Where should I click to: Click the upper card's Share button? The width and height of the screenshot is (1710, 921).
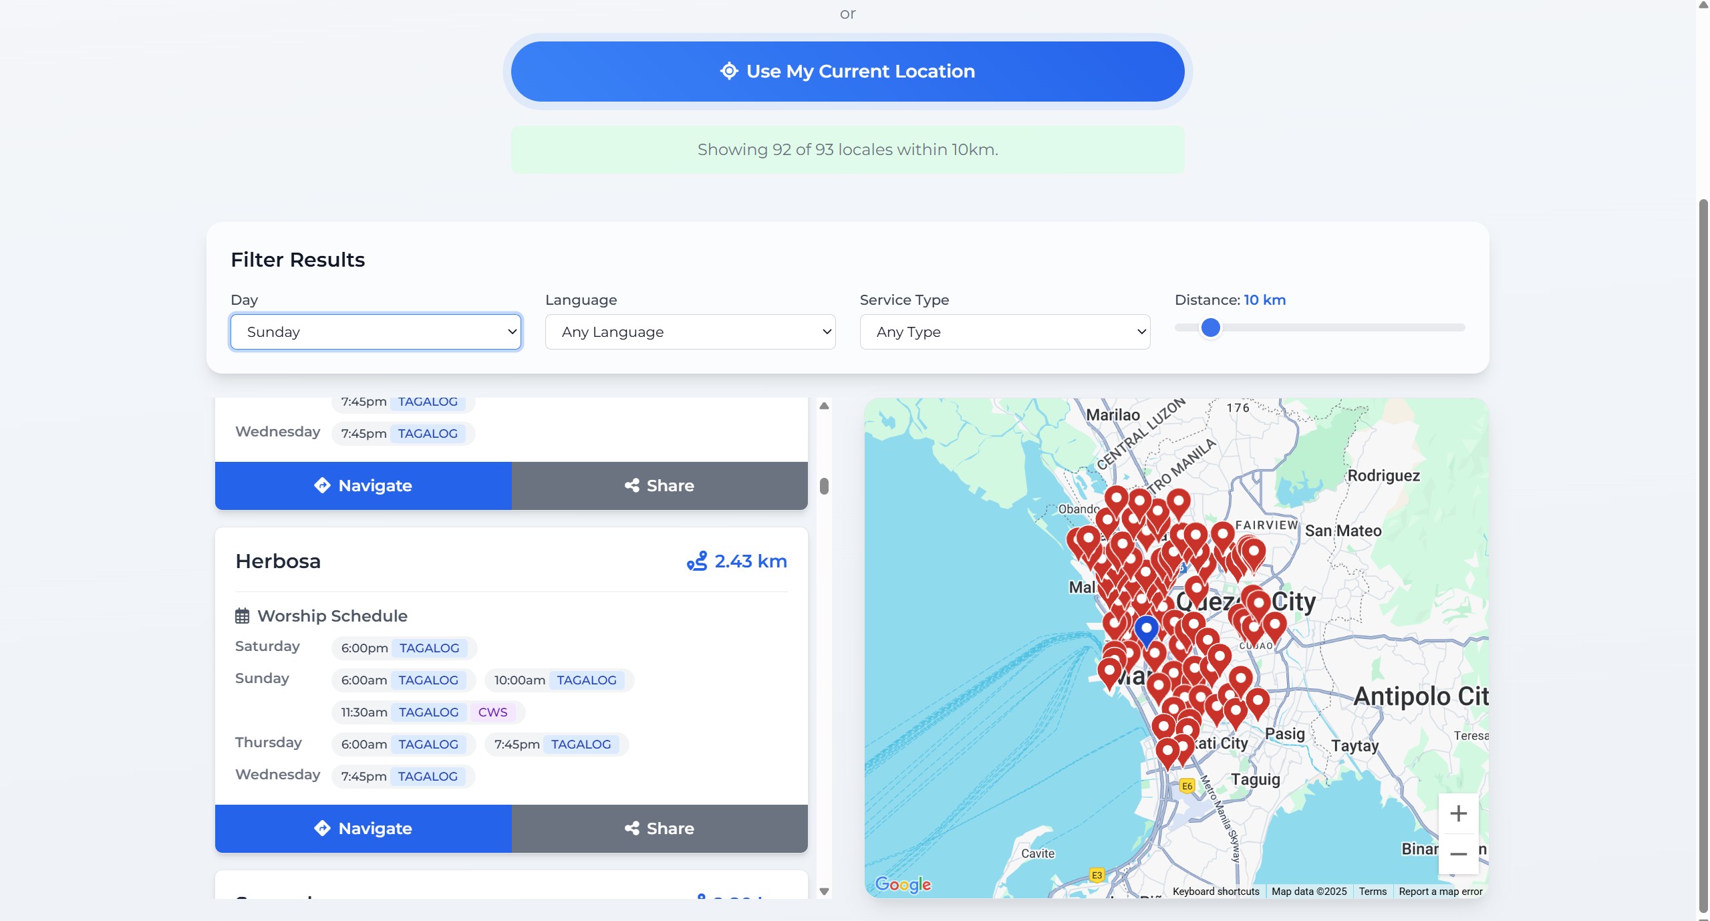[x=660, y=485]
